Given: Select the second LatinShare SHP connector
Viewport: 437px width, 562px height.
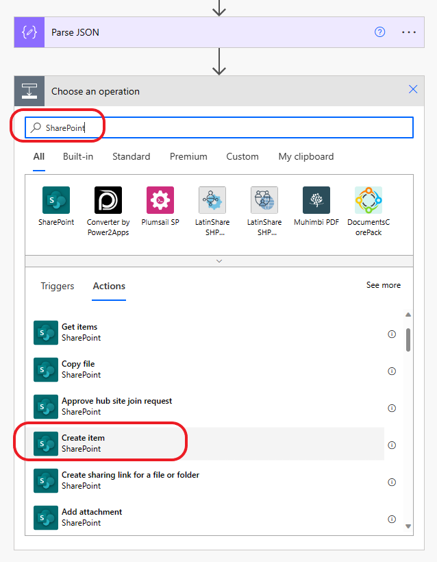Looking at the screenshot, I should (x=264, y=200).
